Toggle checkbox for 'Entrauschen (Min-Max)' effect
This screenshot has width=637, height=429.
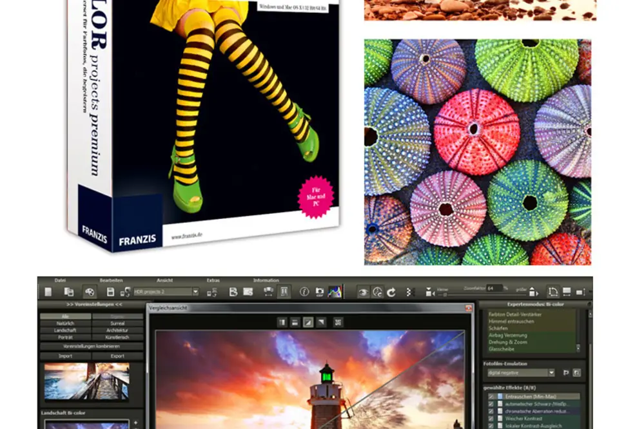click(491, 397)
